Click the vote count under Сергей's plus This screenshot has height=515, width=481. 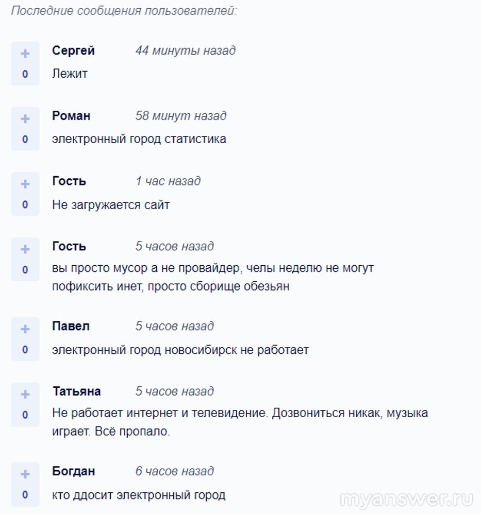point(25,74)
